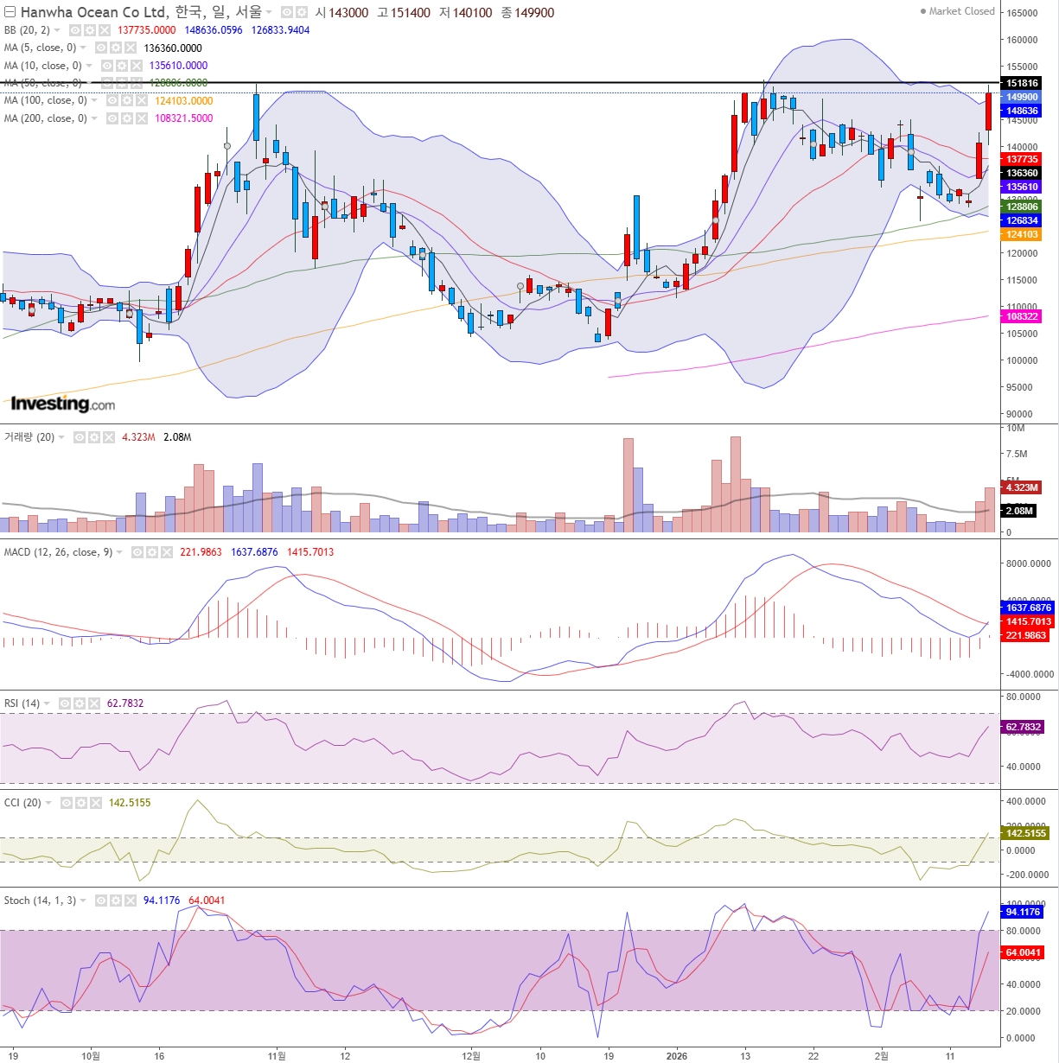Image resolution: width=1059 pixels, height=1063 pixels.
Task: Click the blue 94.1176 Stoch axis label
Action: click(1023, 912)
